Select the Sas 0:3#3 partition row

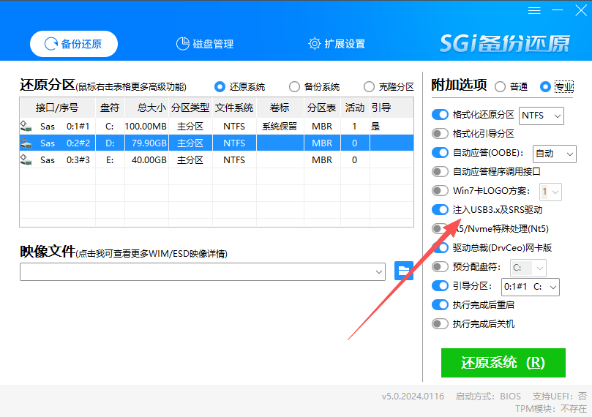[217, 160]
